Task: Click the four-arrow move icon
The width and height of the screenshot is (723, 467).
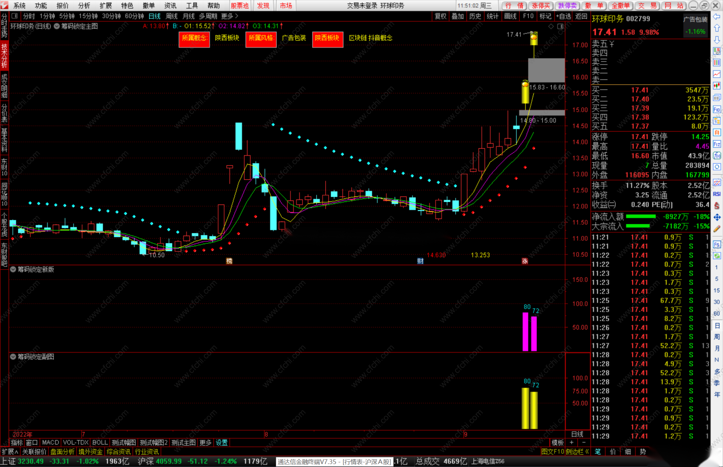Action: point(717,217)
